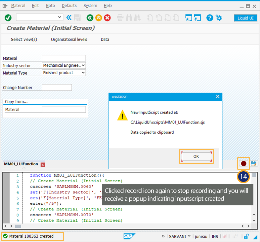Screen dimensions: 260x242
Task: Open the Material menu
Action: point(18,6)
